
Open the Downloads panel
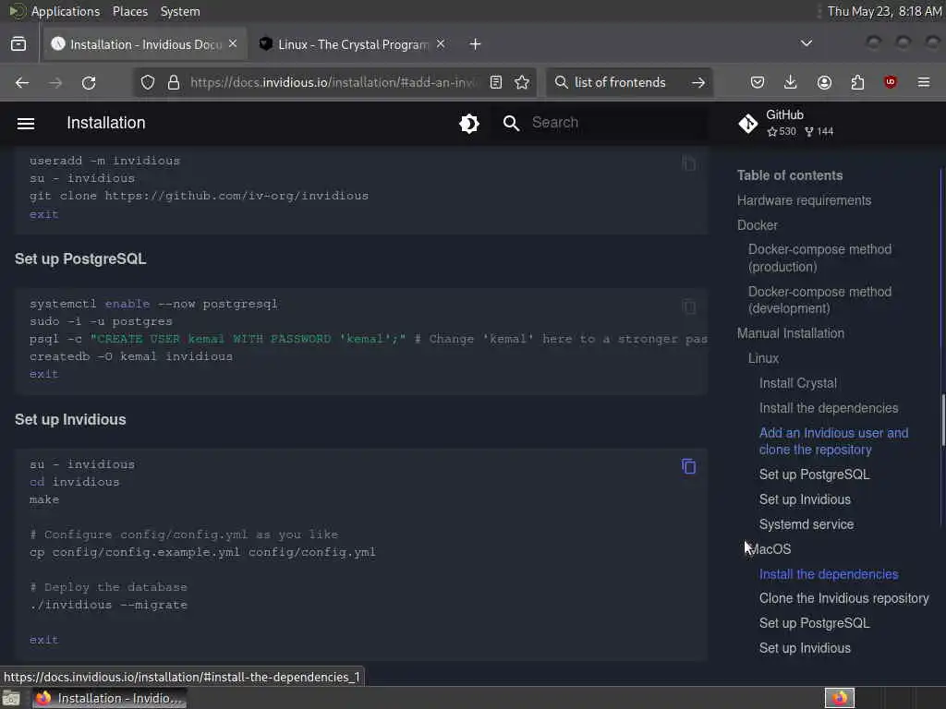pos(791,82)
